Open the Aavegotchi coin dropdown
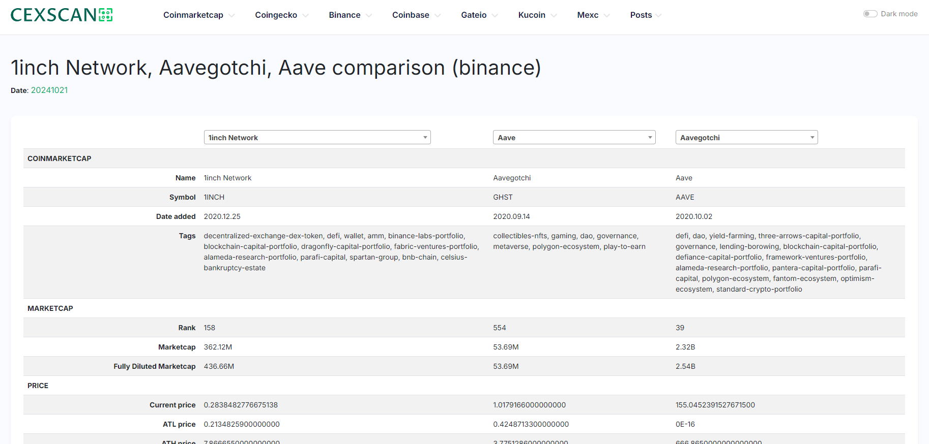This screenshot has height=444, width=929. pyautogui.click(x=746, y=137)
